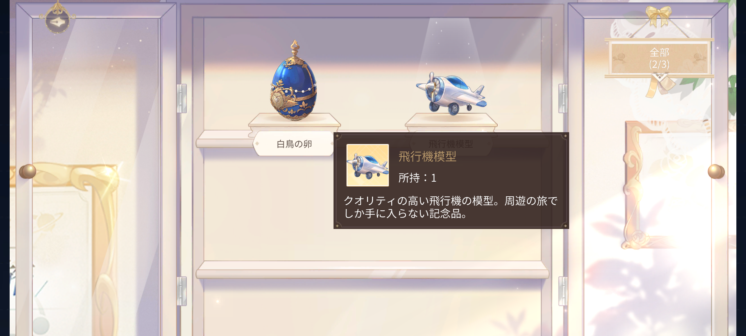Select the airplane model on the pedestal

451,93
